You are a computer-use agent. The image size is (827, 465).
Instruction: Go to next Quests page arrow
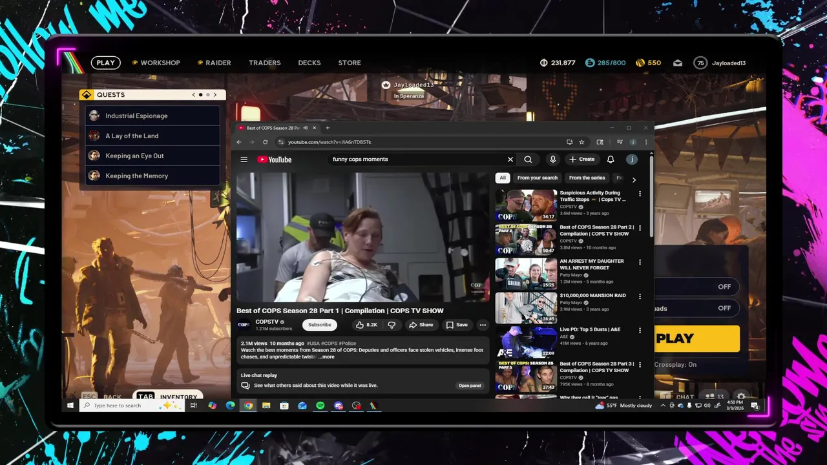click(215, 95)
